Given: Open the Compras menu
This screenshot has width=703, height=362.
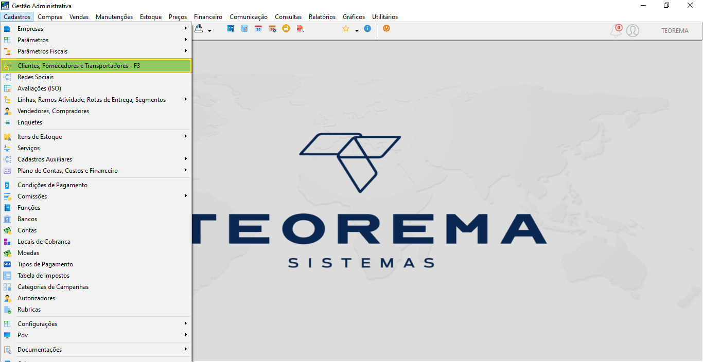Looking at the screenshot, I should (x=50, y=17).
